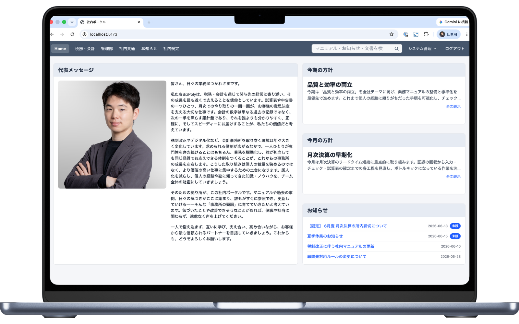Click the 2026-06-10 date text
Screen dimensions: 519x324
coord(451,247)
